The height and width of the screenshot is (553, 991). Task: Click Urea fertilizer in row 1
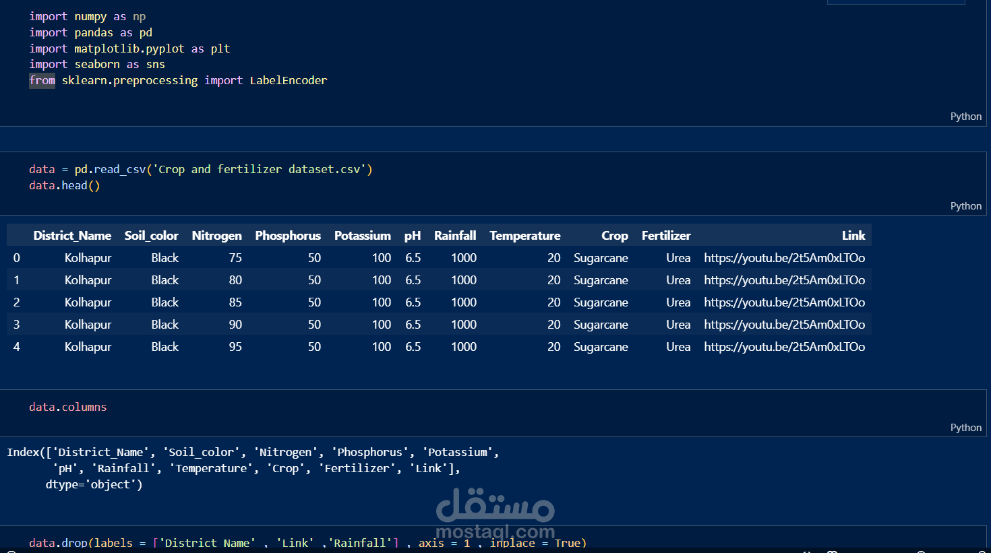tap(678, 280)
